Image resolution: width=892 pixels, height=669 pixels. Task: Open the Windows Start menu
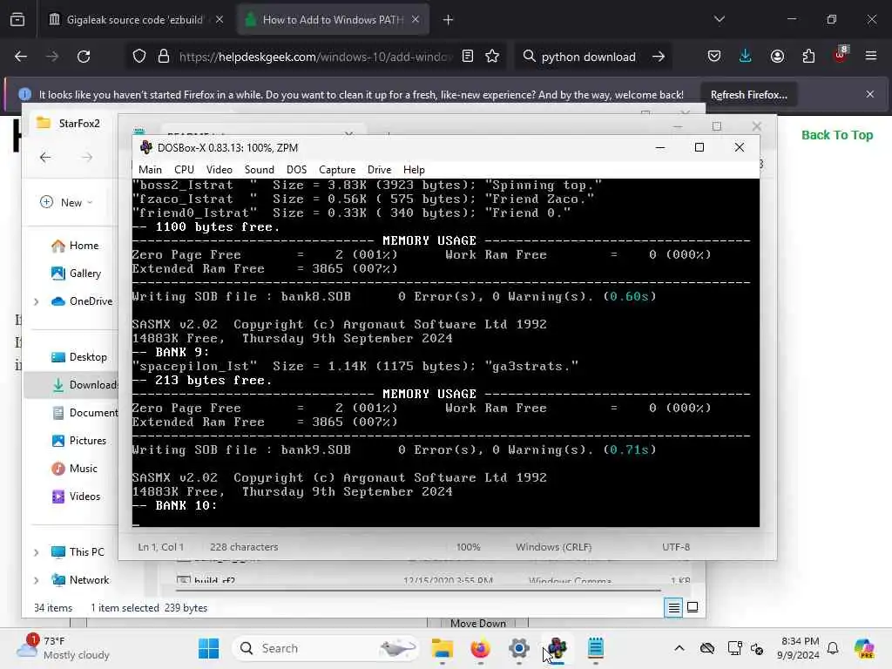(x=209, y=648)
